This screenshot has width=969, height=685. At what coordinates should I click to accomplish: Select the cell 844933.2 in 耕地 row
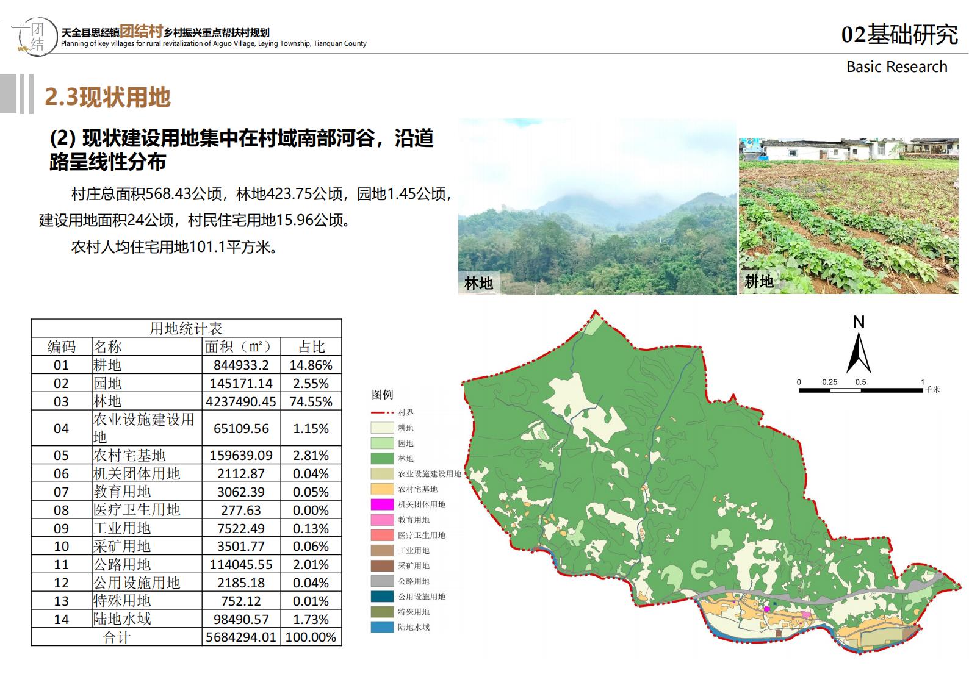[x=241, y=365]
